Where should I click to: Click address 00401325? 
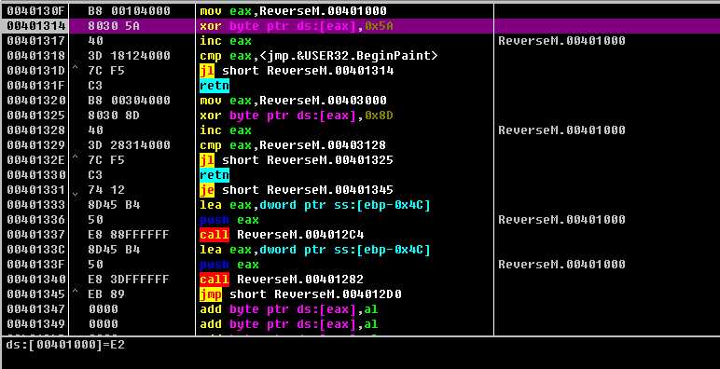(36, 116)
